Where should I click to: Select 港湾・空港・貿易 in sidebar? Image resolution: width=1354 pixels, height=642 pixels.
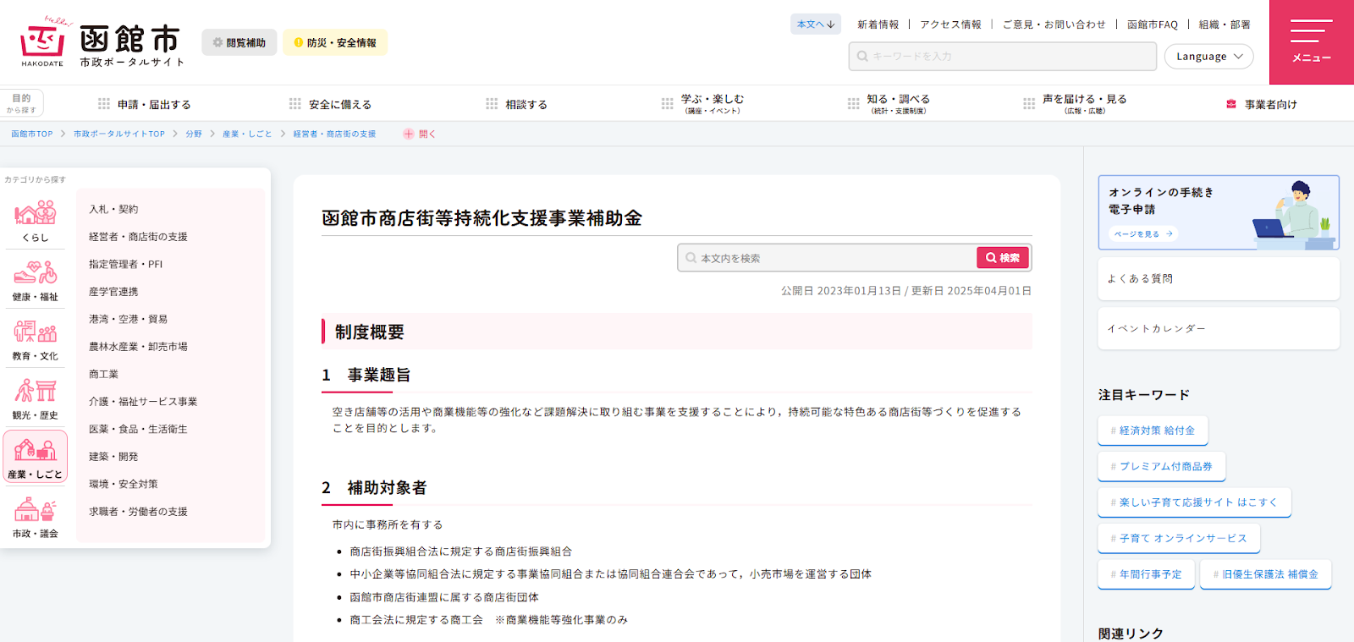[128, 319]
